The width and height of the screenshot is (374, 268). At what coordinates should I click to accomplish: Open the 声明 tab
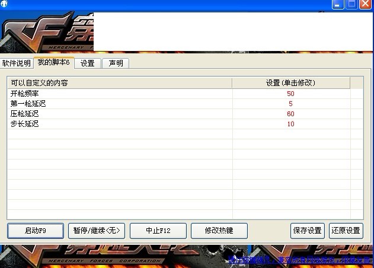116,63
